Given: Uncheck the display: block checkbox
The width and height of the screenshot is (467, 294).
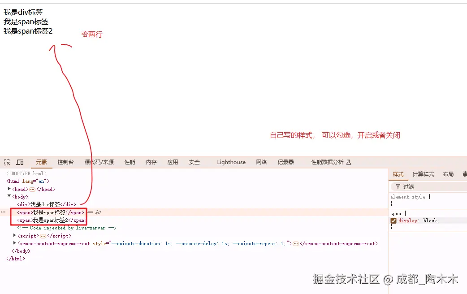Looking at the screenshot, I should [x=393, y=220].
